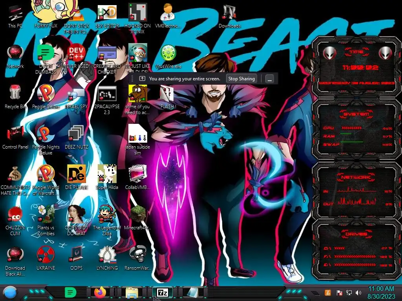The width and height of the screenshot is (402, 301).
Task: Open the volume speaker tray icon
Action: (x=358, y=292)
